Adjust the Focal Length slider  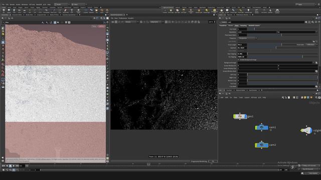point(282,44)
